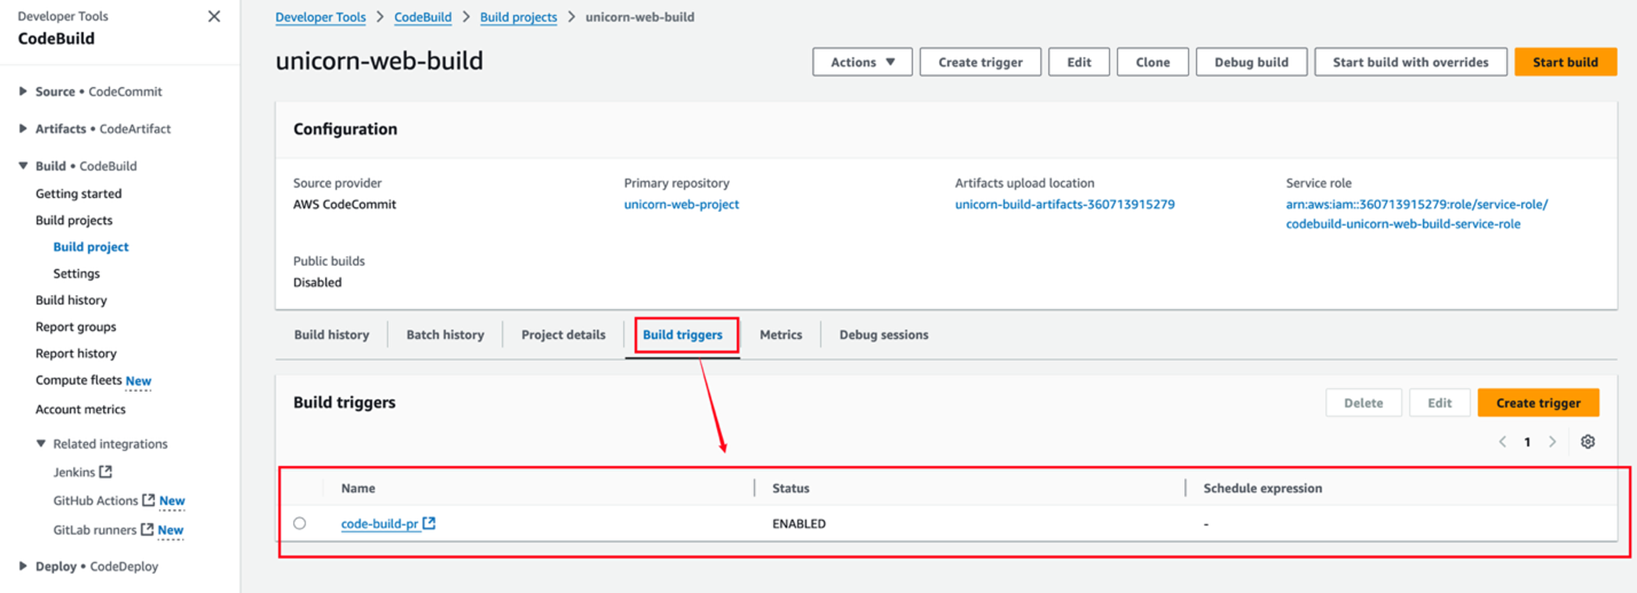
Task: Open Jenkins external link icon
Action: [x=106, y=472]
